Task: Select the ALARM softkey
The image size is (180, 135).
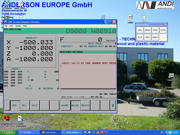Action: (x=65, y=105)
